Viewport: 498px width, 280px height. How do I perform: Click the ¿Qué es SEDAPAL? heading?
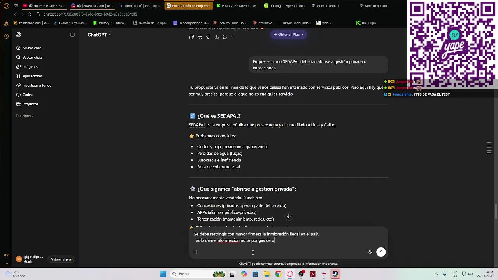(x=219, y=116)
